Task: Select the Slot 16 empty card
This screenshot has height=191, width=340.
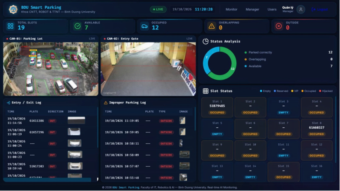Action: point(317,172)
